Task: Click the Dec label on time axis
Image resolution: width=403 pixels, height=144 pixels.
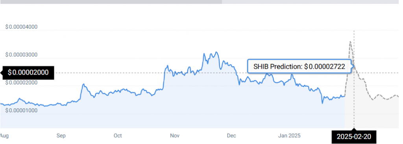Action: click(x=231, y=135)
